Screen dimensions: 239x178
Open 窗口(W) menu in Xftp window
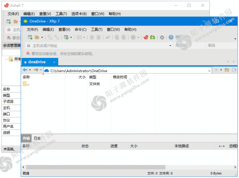[x=113, y=30]
